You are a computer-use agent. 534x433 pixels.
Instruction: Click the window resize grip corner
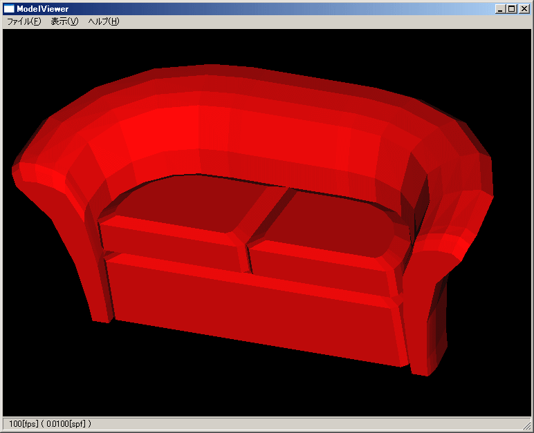tap(527, 425)
